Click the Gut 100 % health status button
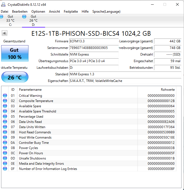184x190 pixels. click(15, 53)
